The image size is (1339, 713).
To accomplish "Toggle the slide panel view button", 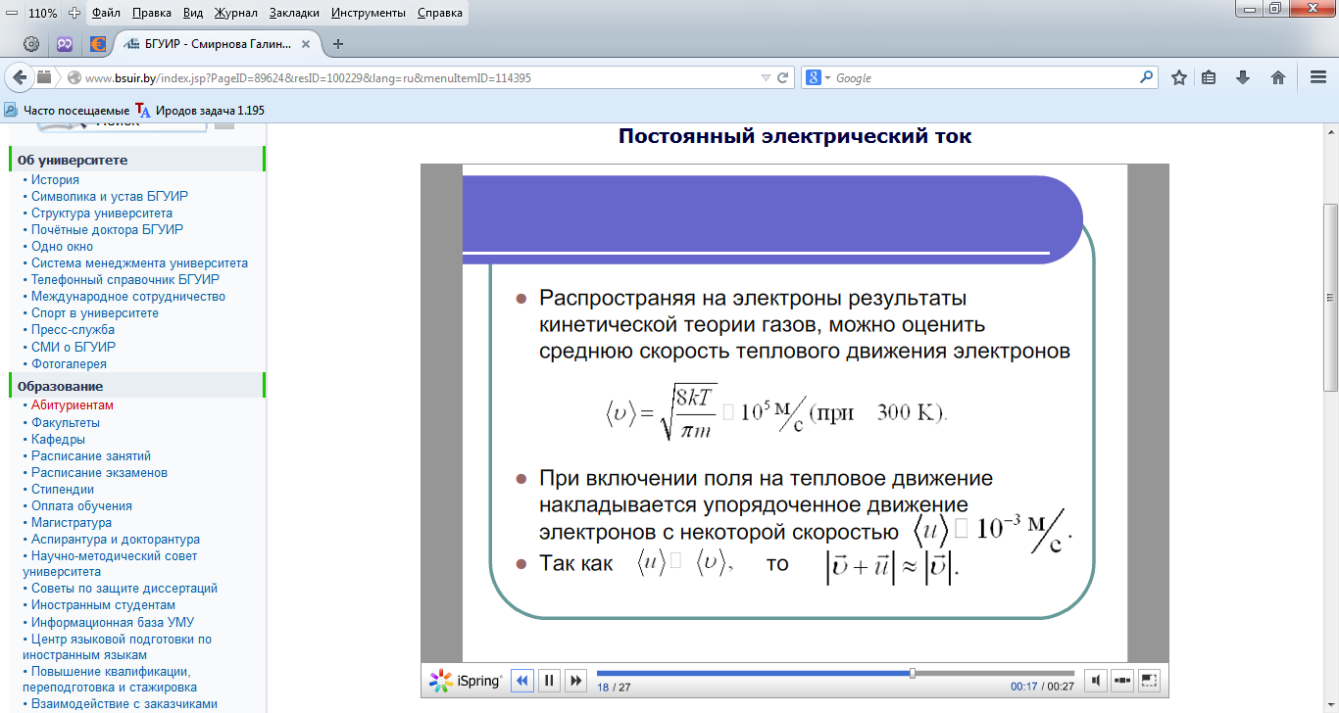I will (1123, 680).
